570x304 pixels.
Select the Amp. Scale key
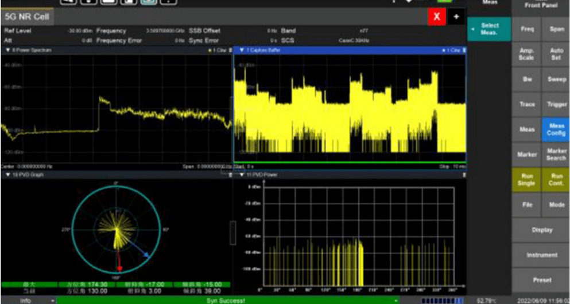[526, 54]
